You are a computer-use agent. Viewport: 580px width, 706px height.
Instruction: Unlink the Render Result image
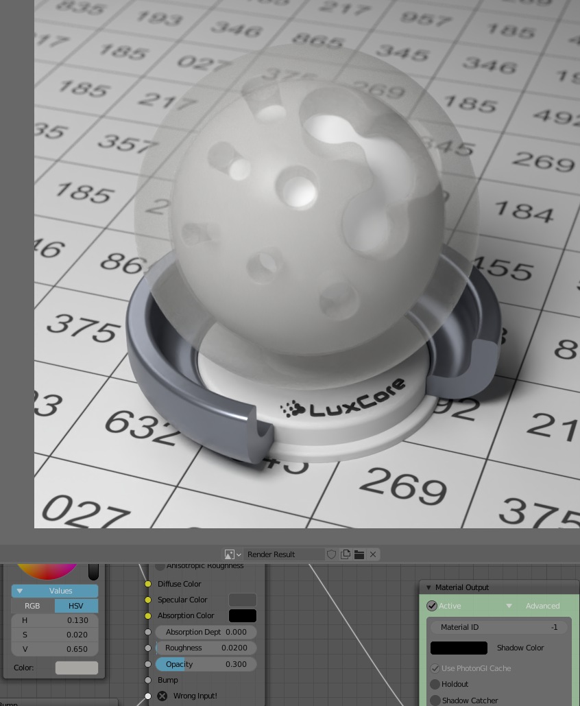click(x=373, y=554)
